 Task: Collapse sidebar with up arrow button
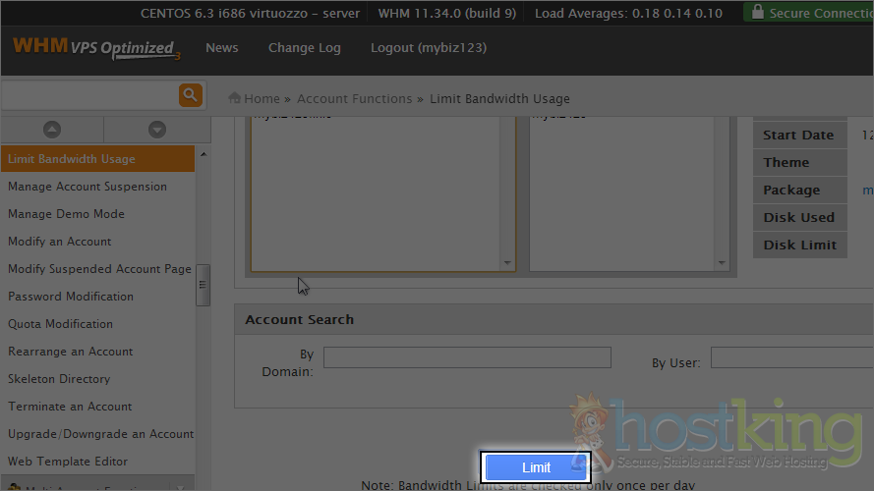(x=52, y=130)
